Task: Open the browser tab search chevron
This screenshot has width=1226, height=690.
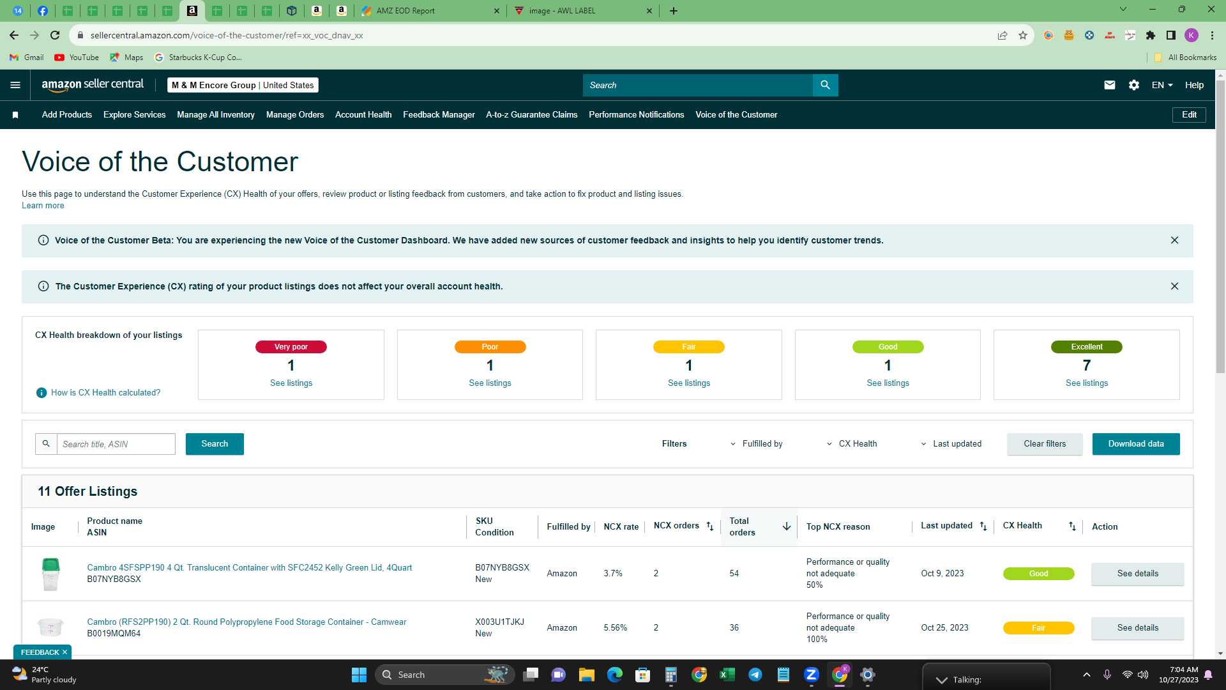Action: tap(1123, 10)
